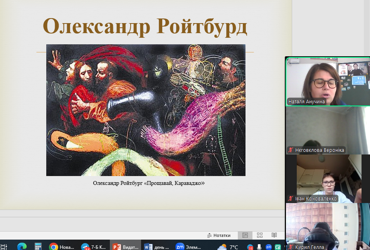
Task: Click the Наталя Анучина name label
Action: 306,102
